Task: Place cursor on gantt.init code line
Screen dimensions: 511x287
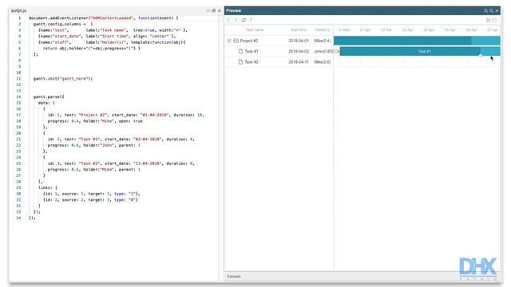Action: 63,78
